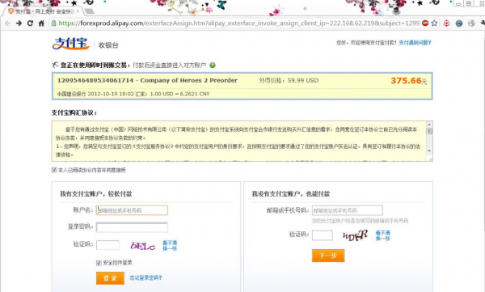Reload the page with the refresh icon
This screenshot has width=485, height=292.
(x=30, y=23)
